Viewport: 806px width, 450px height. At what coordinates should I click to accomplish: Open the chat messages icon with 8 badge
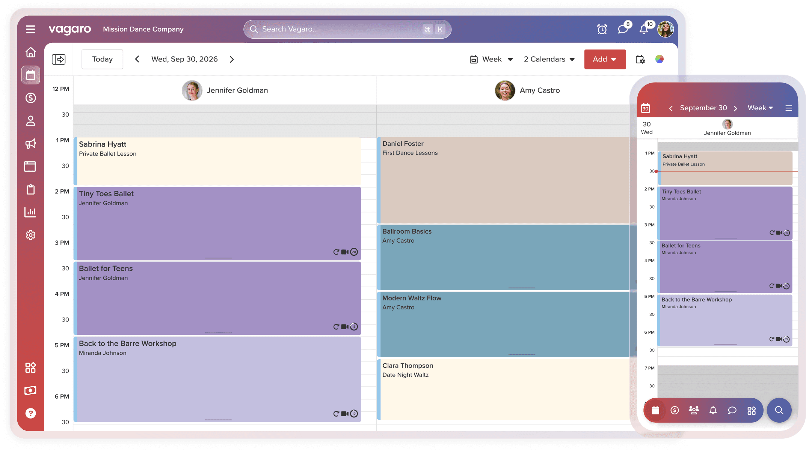click(623, 29)
